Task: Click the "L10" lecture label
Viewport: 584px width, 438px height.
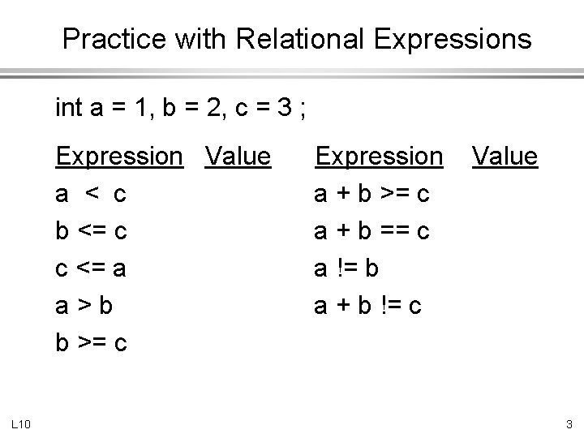Action: [20, 423]
